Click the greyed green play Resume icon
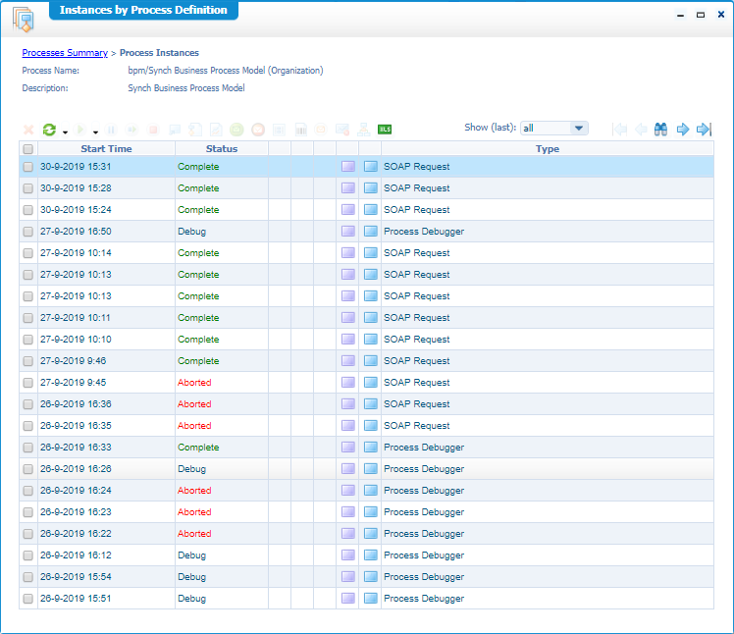Viewport: 734px width, 634px height. 80,130
